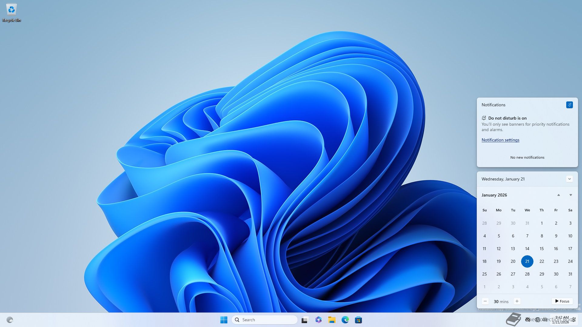582x327 pixels.
Task: Open Task View from the taskbar
Action: pos(305,320)
